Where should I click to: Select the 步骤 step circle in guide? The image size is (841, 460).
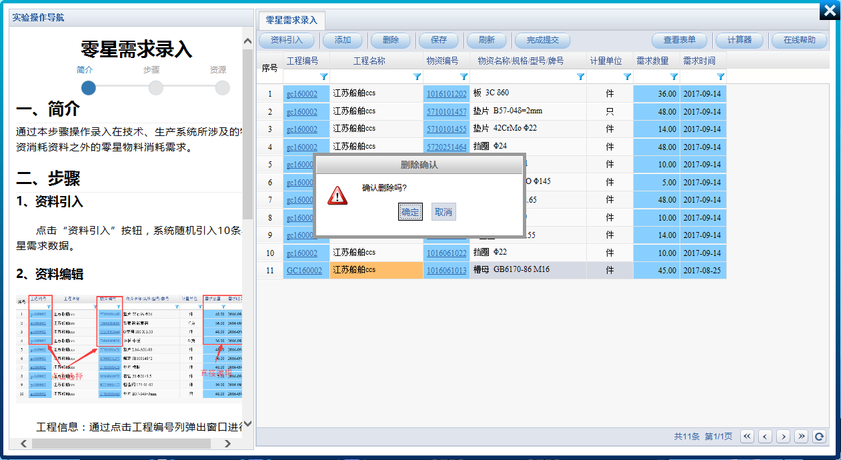tap(155, 88)
